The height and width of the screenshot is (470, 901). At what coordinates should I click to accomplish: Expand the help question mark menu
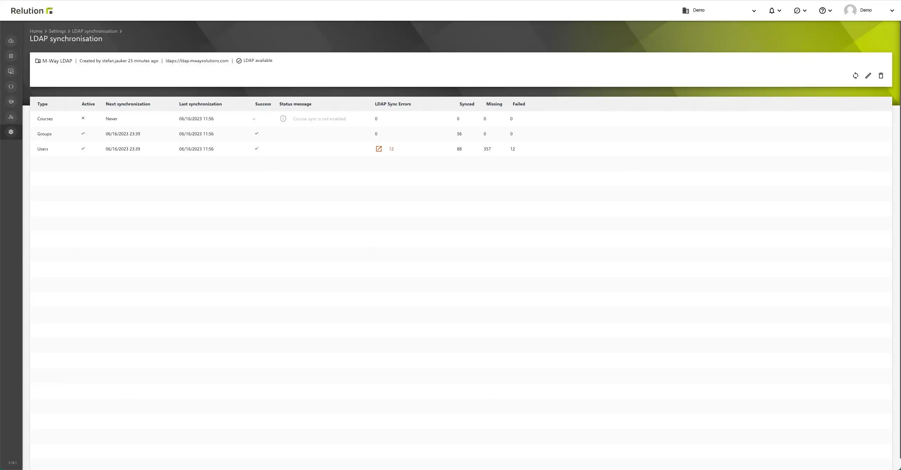pyautogui.click(x=825, y=11)
